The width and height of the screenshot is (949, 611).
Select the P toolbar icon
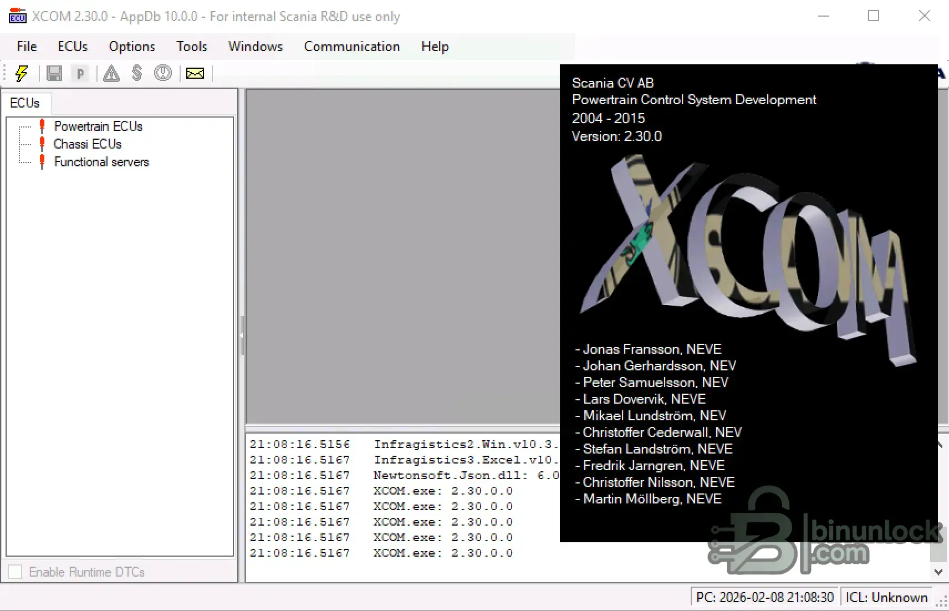pos(80,73)
